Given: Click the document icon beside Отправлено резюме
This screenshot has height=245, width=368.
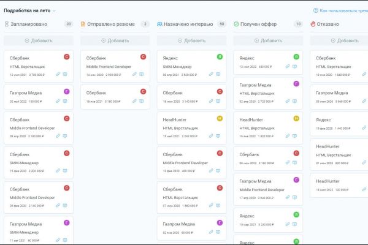Looking at the screenshot, I should coord(83,24).
